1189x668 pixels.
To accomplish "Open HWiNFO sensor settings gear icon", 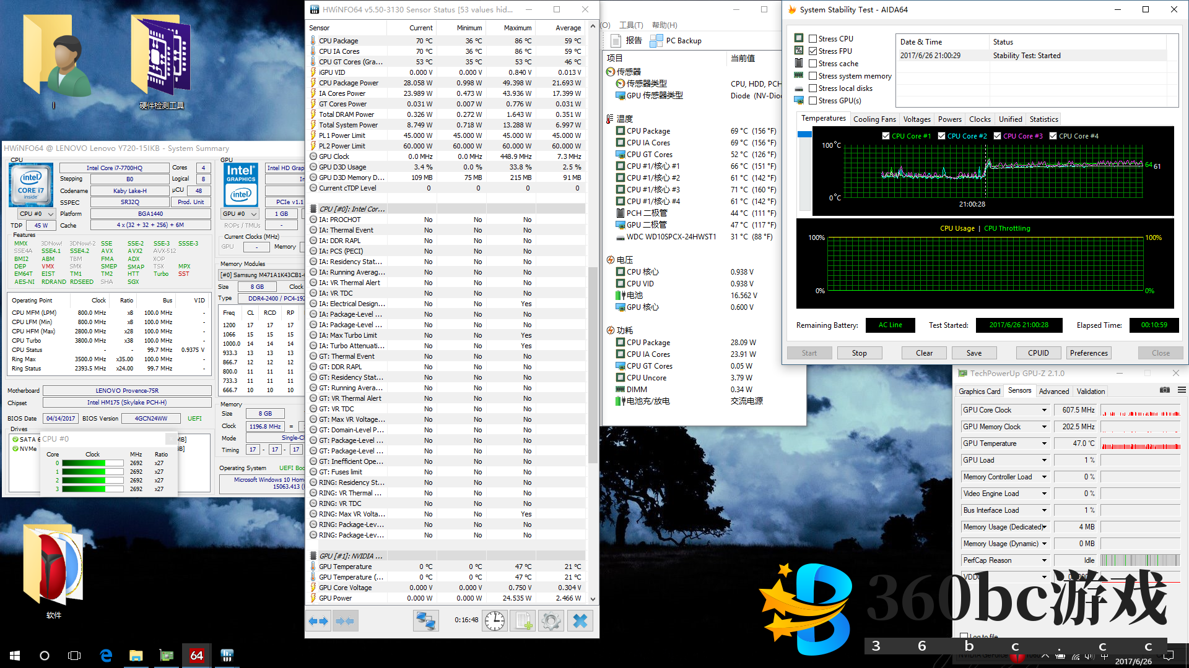I will click(551, 620).
